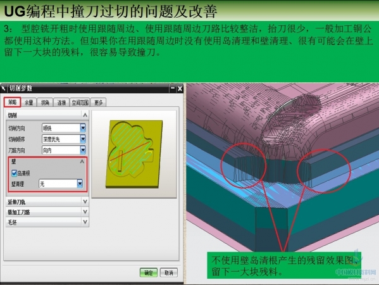This screenshot has width=379, height=285.
Task: Open the 刀路方向 dropdown showing 向内
Action: [x=64, y=150]
